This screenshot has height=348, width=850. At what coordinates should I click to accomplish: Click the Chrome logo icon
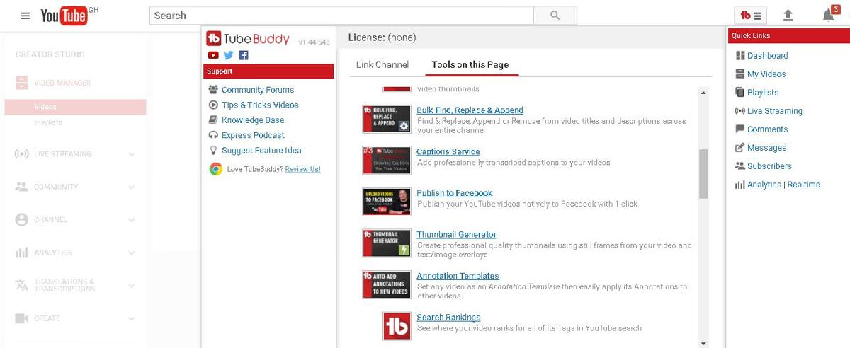click(216, 169)
